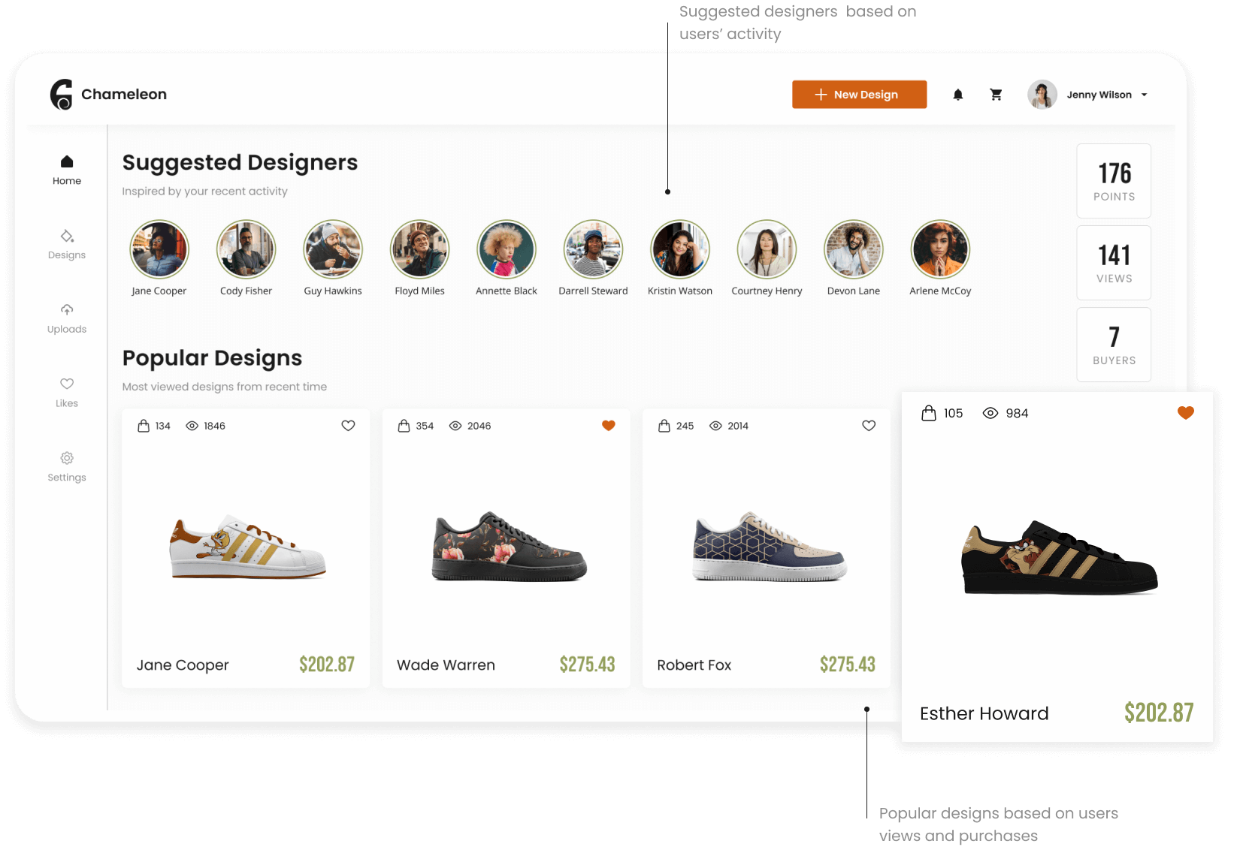Go to Home in the sidebar
Screen dimensions: 1246x847
67,170
